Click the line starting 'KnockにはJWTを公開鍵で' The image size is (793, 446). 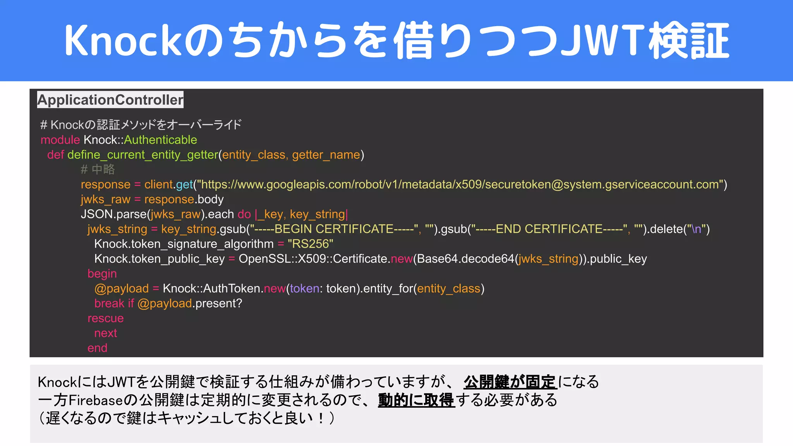coord(318,382)
